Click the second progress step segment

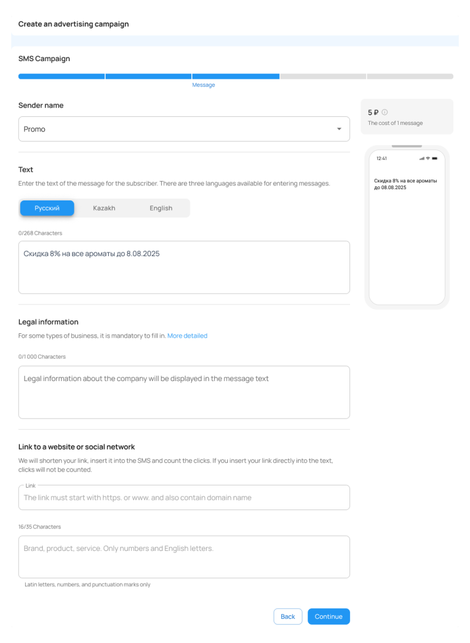[x=148, y=77]
